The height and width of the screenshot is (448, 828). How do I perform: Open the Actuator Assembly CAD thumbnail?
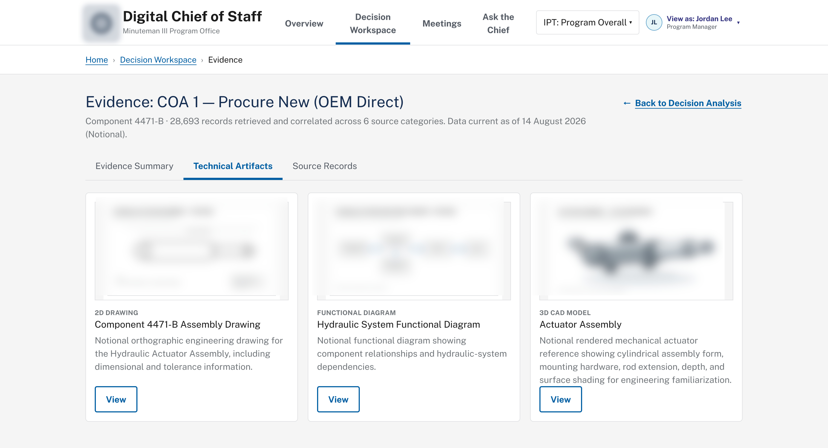(636, 251)
